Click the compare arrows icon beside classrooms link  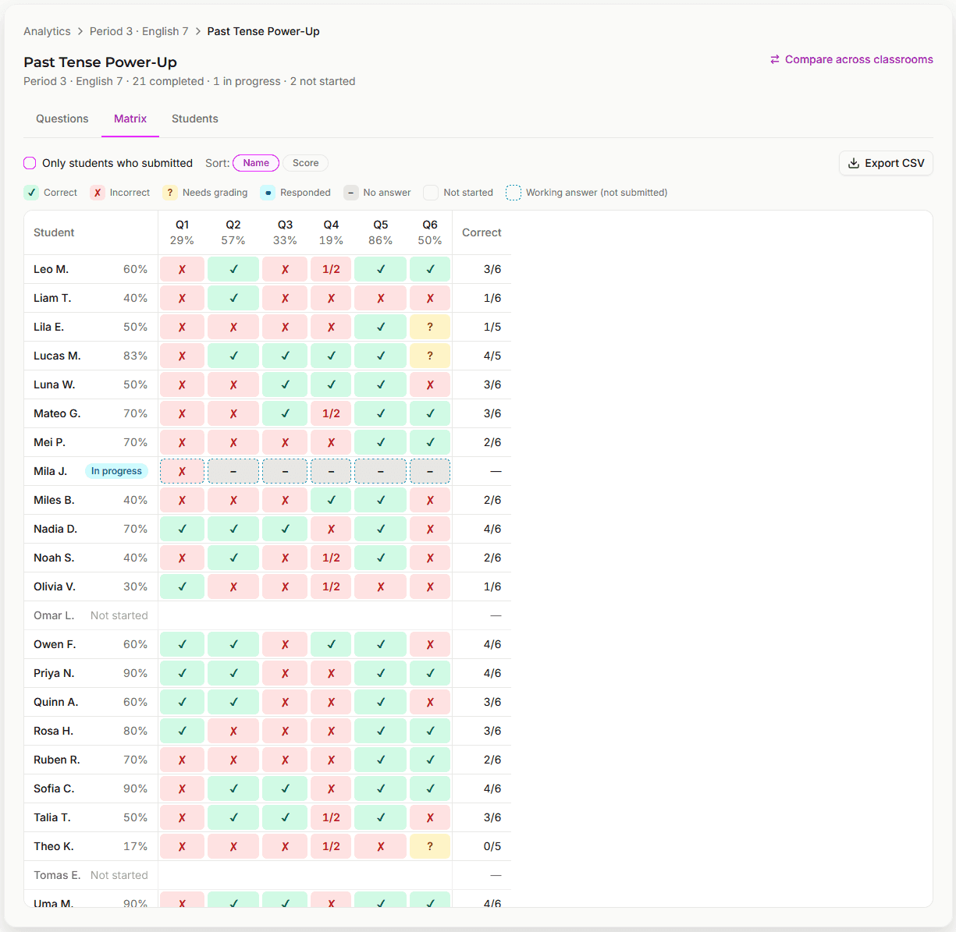click(775, 59)
